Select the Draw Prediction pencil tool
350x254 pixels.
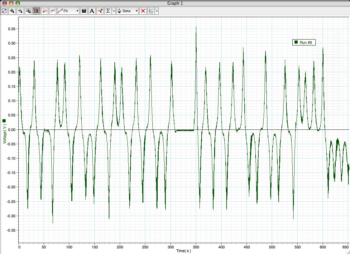100,11
